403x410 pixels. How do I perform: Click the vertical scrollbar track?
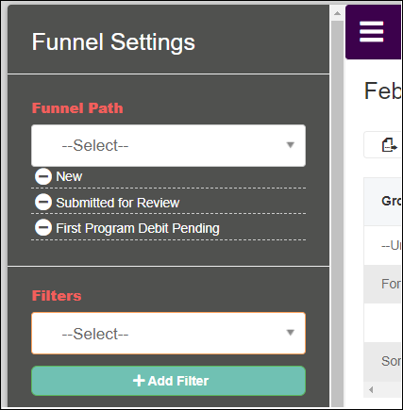(337, 214)
